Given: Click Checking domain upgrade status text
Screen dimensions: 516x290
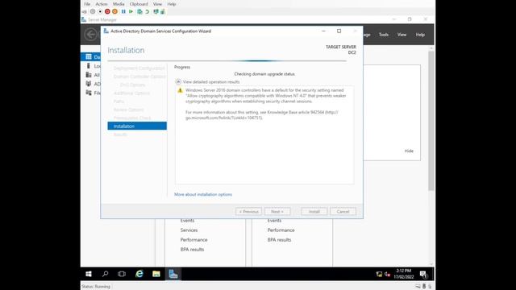Looking at the screenshot, I should pos(264,74).
